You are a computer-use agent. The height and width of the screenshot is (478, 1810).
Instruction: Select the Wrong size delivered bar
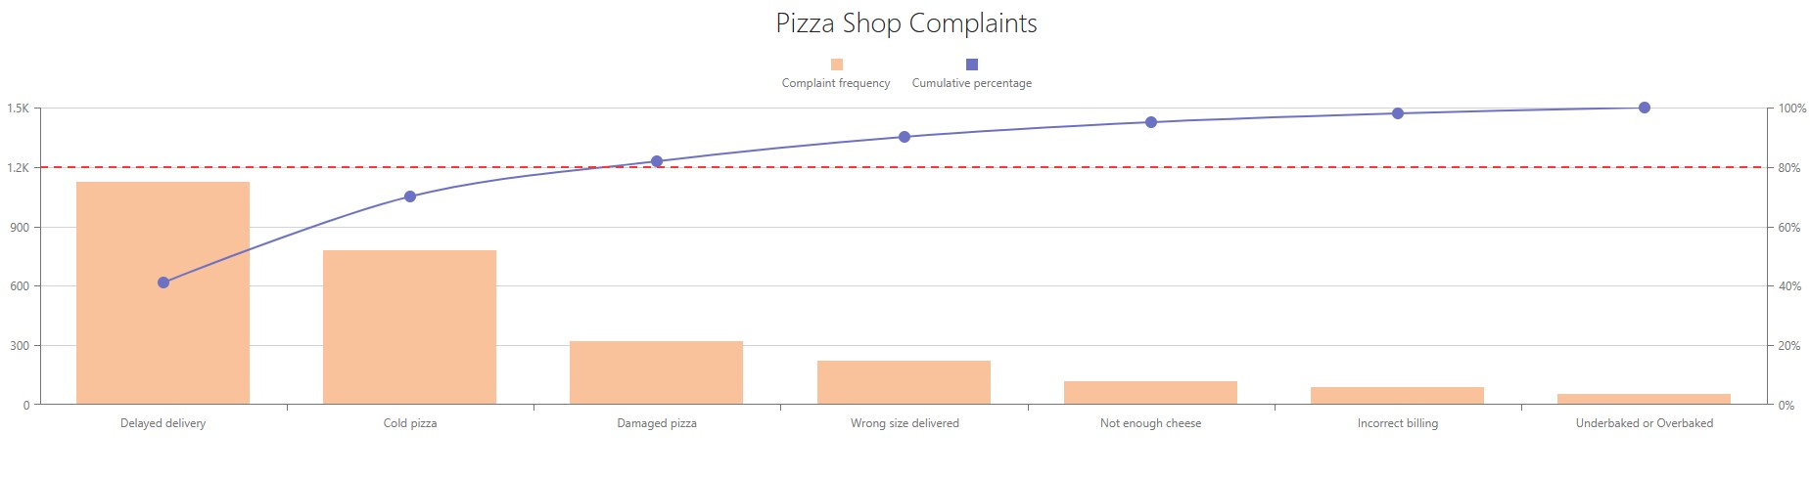(x=904, y=382)
